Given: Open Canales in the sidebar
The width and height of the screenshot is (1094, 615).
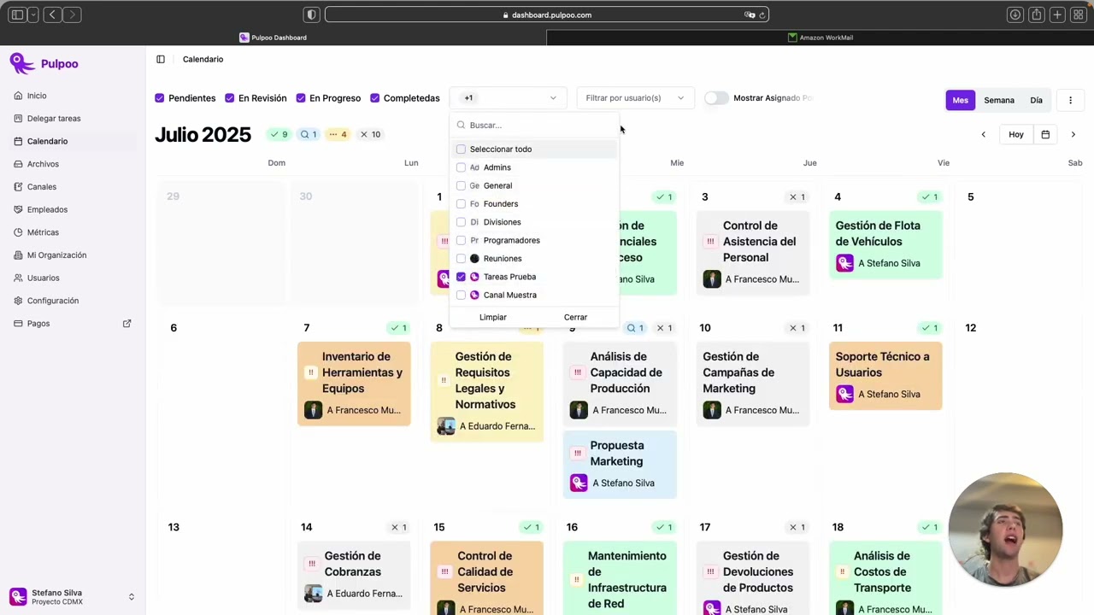Looking at the screenshot, I should coord(41,187).
